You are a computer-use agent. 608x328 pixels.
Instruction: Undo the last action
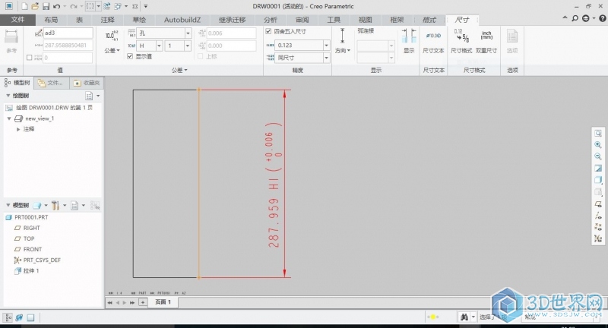56,6
